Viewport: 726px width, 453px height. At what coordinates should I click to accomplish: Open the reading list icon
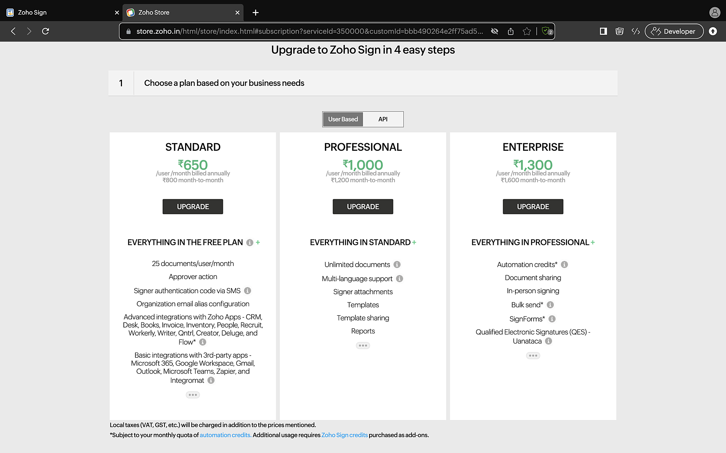click(x=620, y=31)
